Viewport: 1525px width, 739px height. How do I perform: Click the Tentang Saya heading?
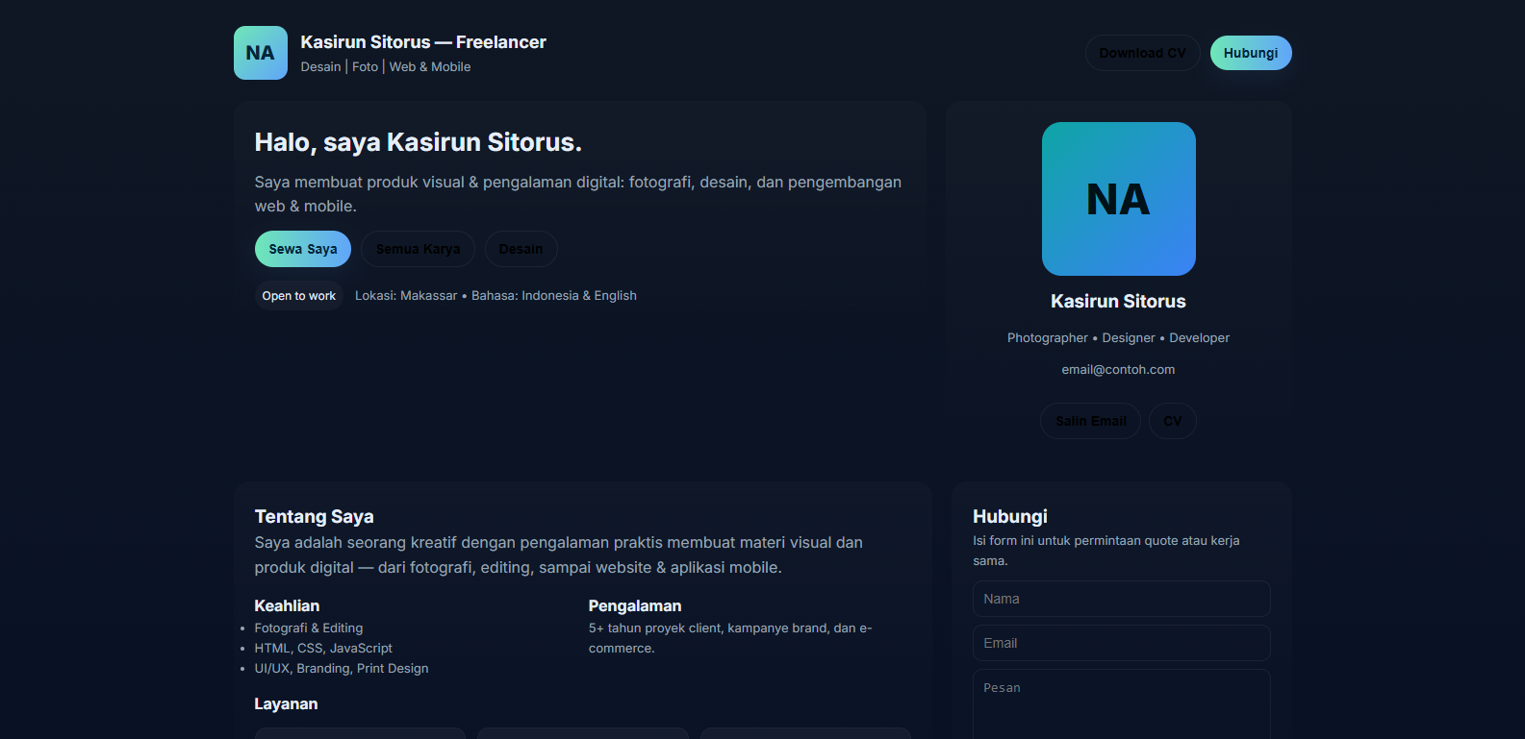pos(314,517)
